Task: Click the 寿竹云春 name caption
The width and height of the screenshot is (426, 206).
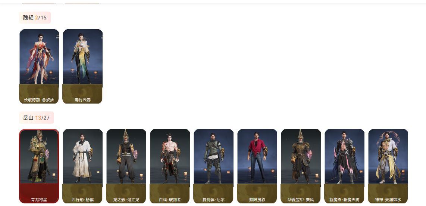Action: (82, 100)
